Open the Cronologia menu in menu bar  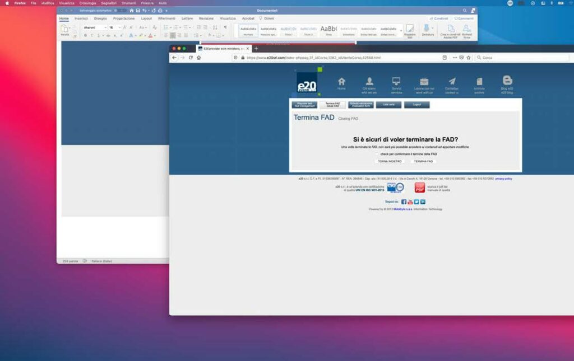87,3
